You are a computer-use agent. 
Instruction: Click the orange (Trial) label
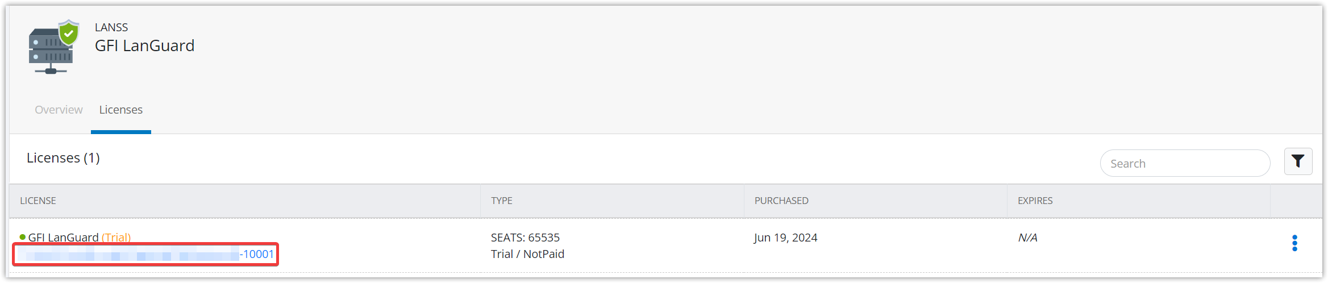(x=116, y=238)
